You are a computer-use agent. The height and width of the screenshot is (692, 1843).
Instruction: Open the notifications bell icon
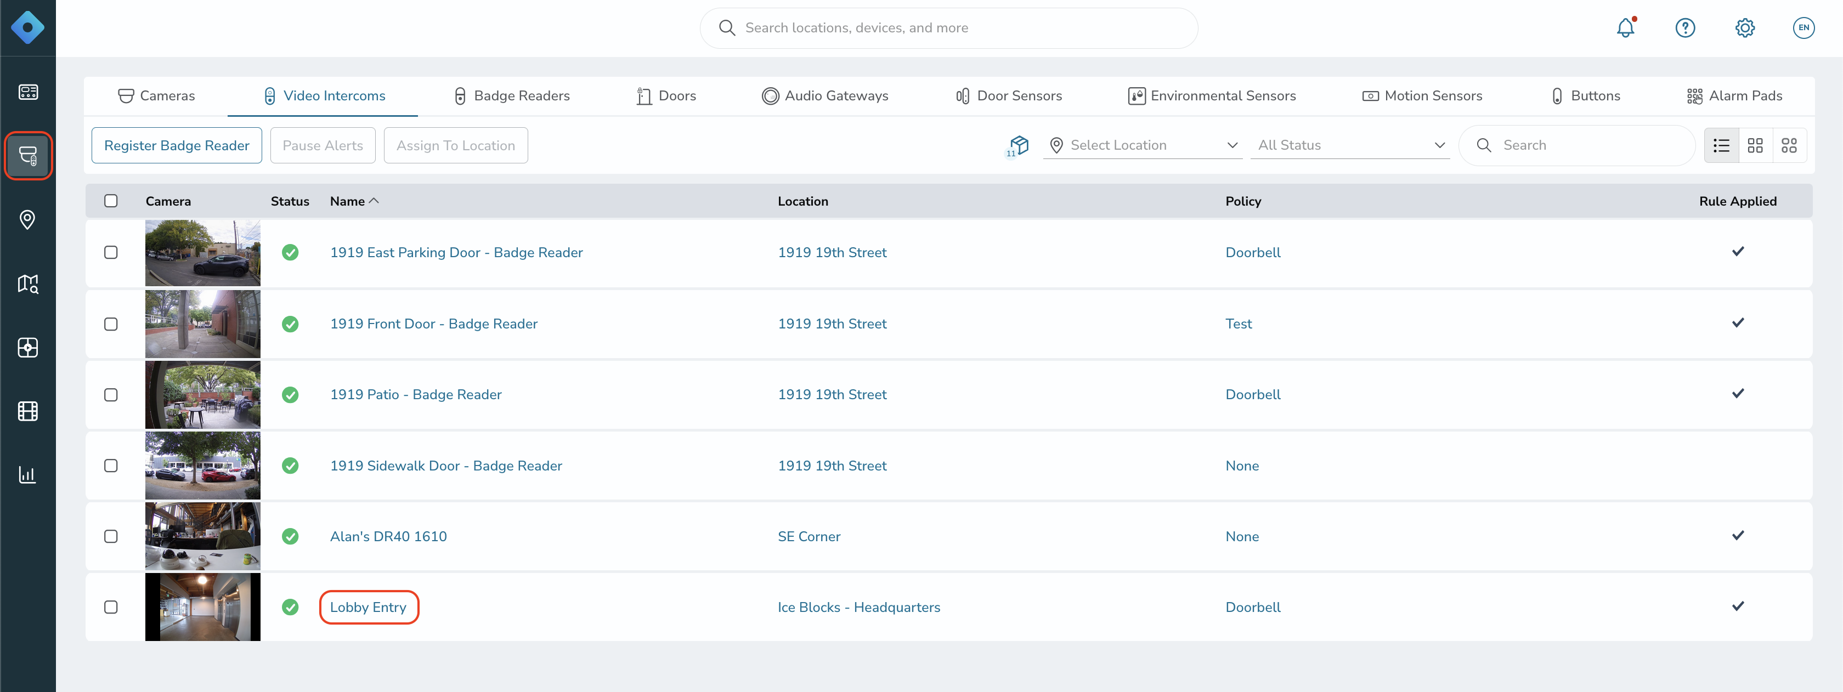pos(1625,28)
